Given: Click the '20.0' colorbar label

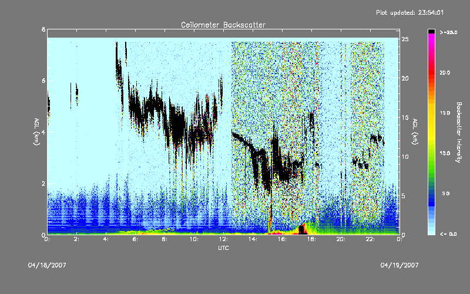Looking at the screenshot, I should (x=445, y=72).
